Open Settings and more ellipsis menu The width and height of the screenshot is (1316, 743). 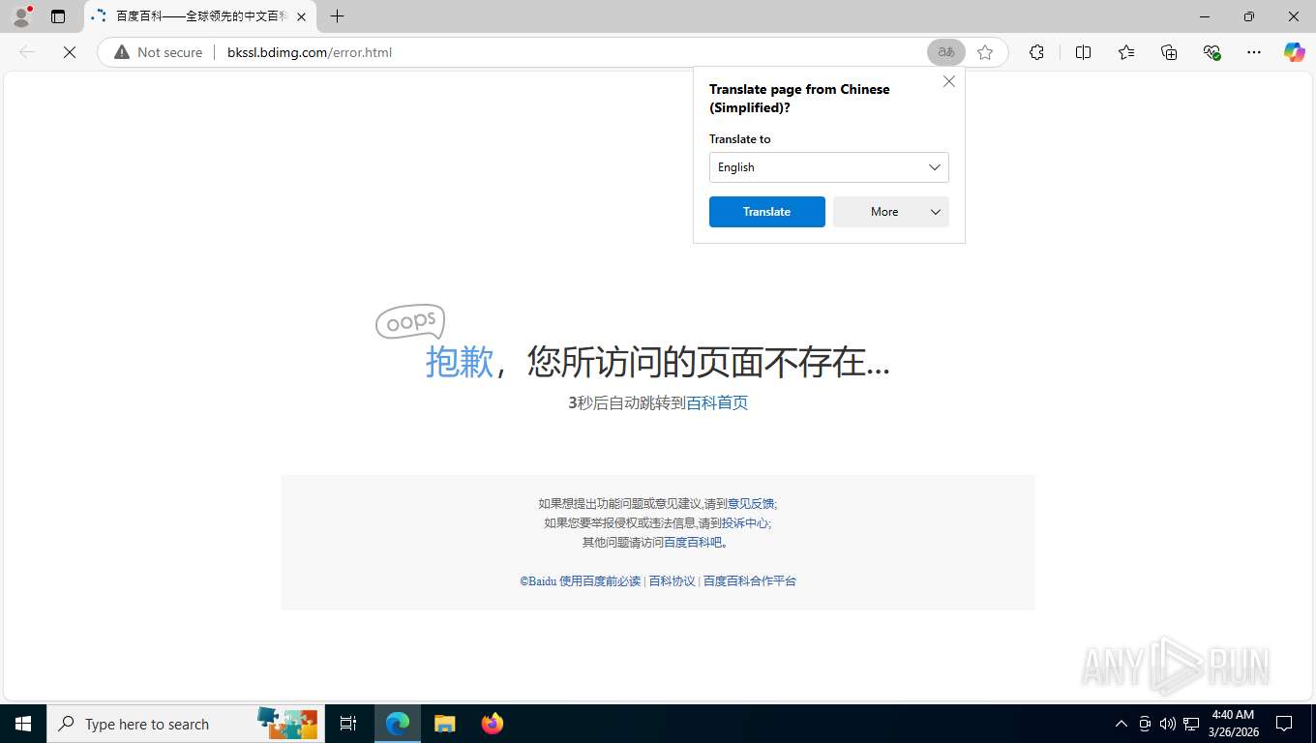(x=1254, y=52)
